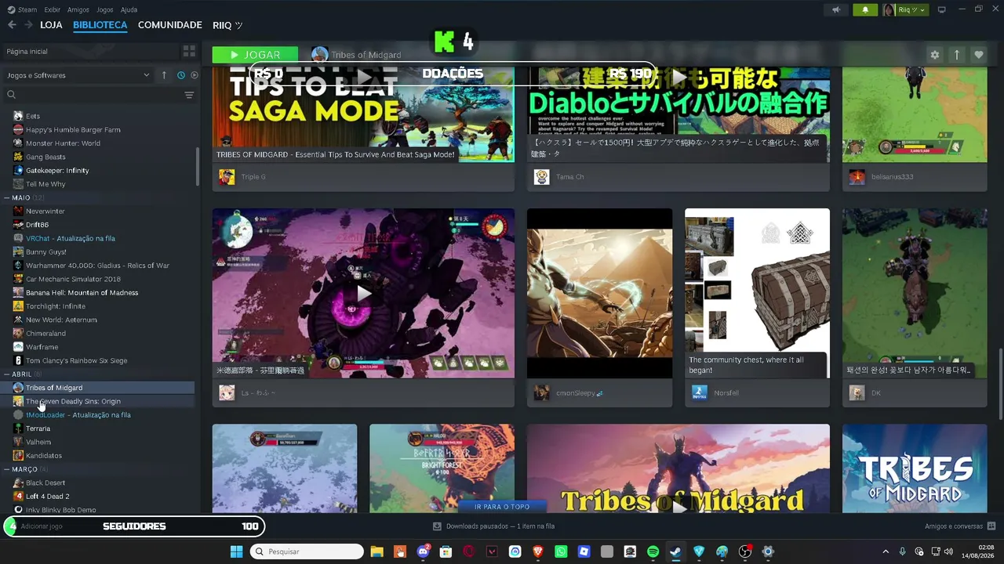Screen dimensions: 1004x564
Task: Open the taskbar volume control
Action: (949, 551)
